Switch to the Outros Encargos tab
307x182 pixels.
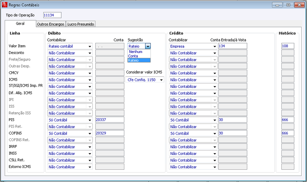pyautogui.click(x=51, y=24)
